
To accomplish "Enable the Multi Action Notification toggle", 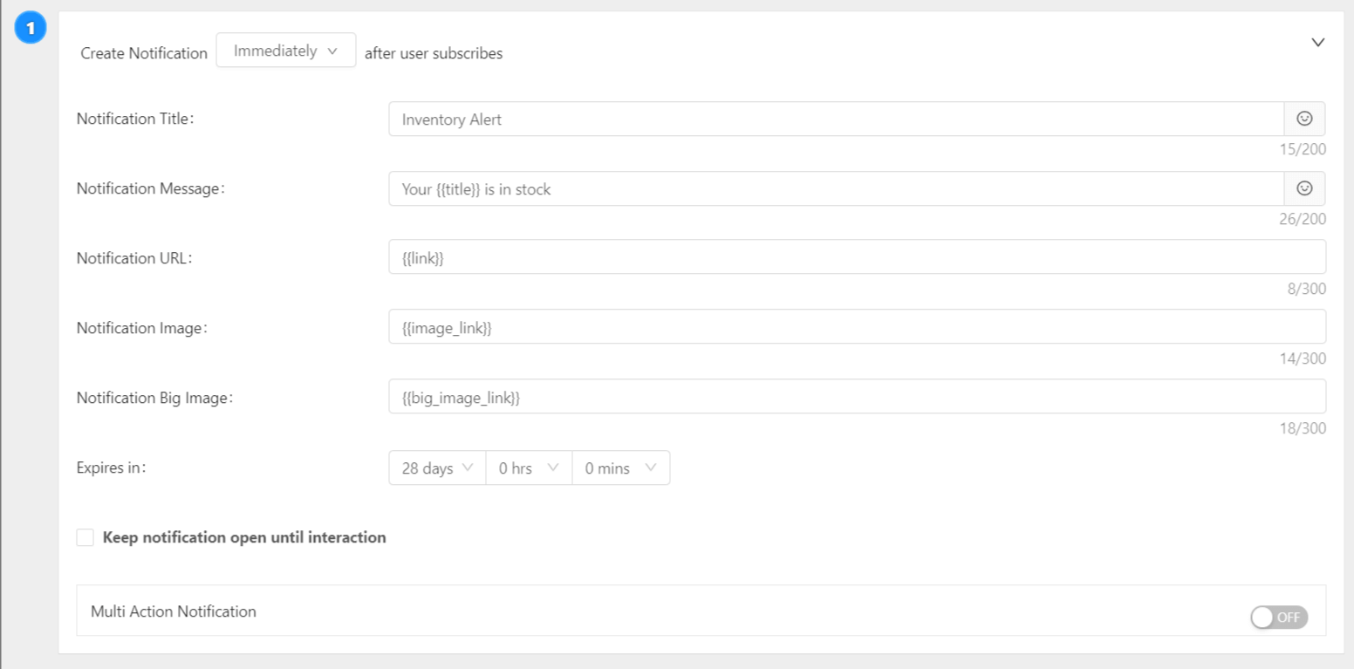I will [x=1279, y=617].
